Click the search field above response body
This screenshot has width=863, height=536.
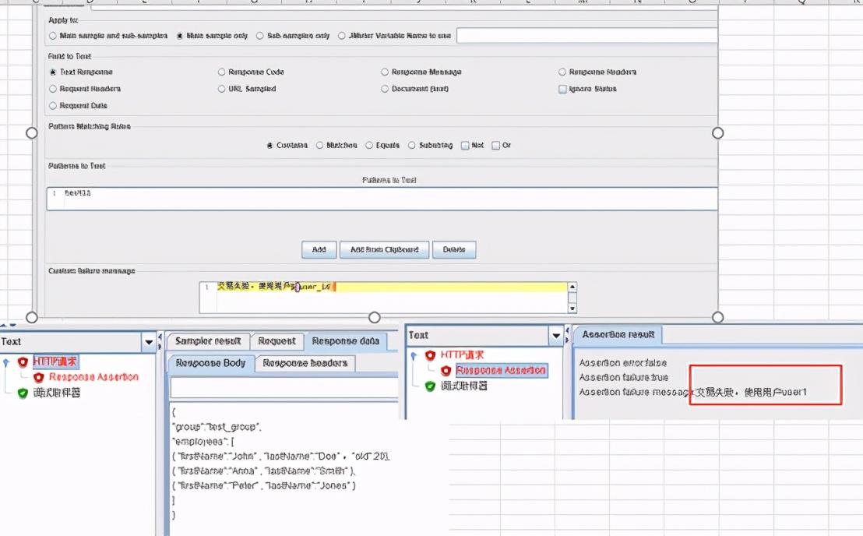(x=284, y=388)
